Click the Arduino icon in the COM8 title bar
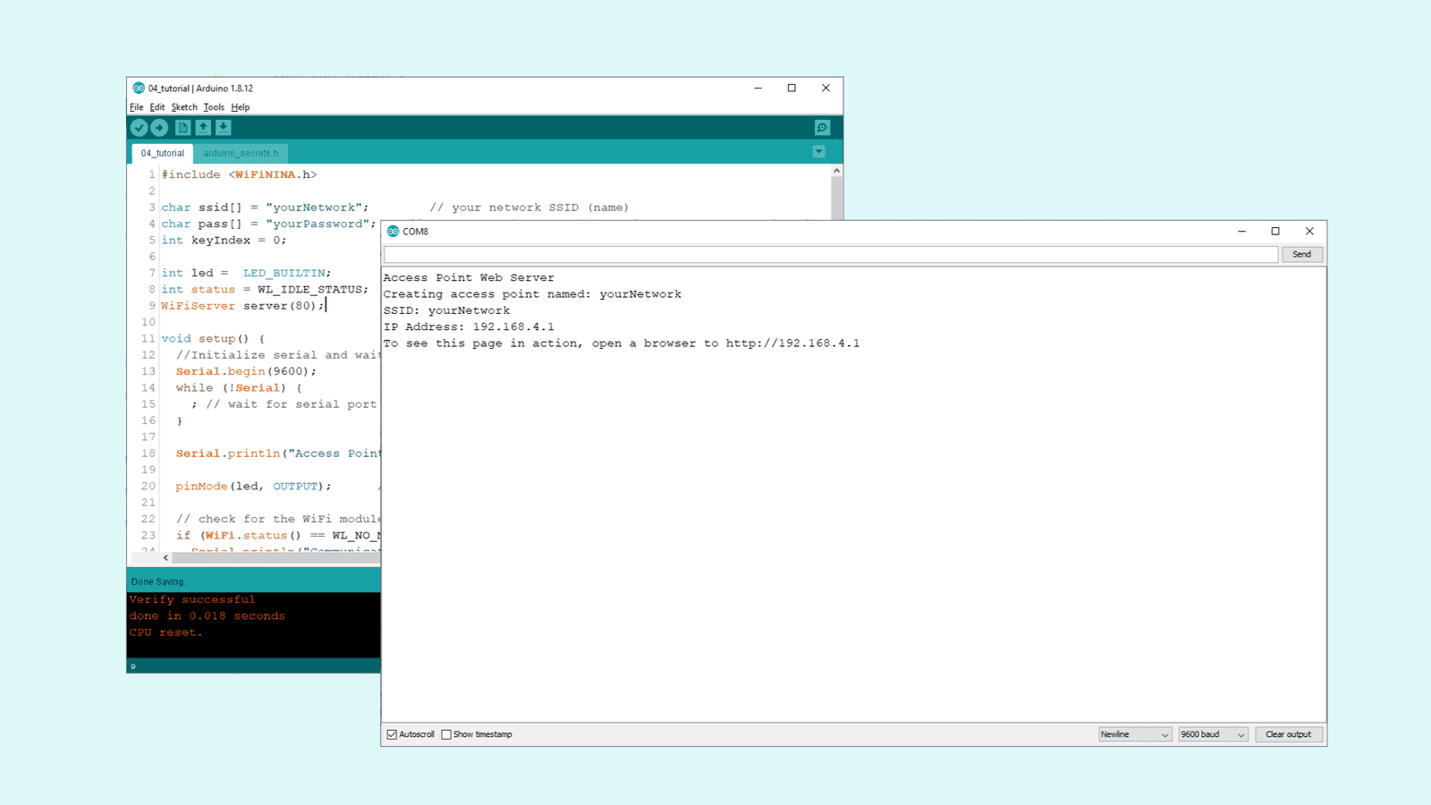Screen dimensions: 1431x805 393,231
